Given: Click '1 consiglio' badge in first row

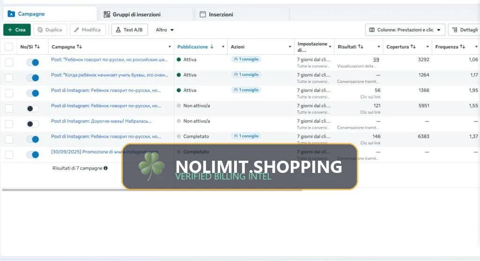Looking at the screenshot, I should tap(246, 59).
